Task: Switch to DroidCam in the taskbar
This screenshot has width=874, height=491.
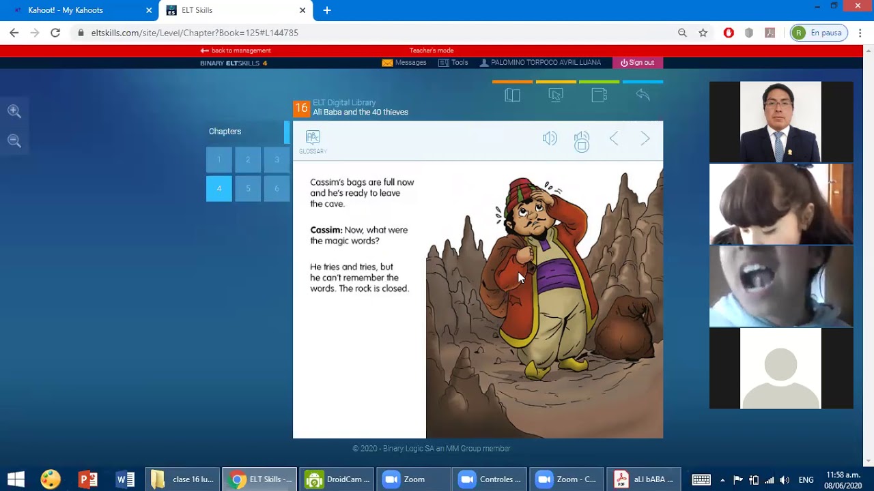Action: point(337,479)
